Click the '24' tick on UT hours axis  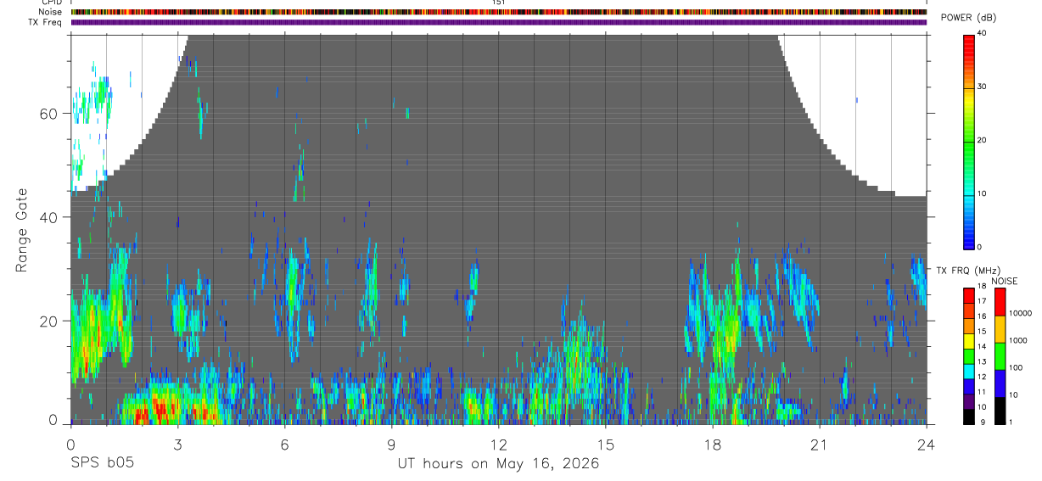927,445
